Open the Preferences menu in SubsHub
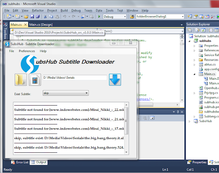Viewport: 219px width, 173px height. click(x=27, y=51)
